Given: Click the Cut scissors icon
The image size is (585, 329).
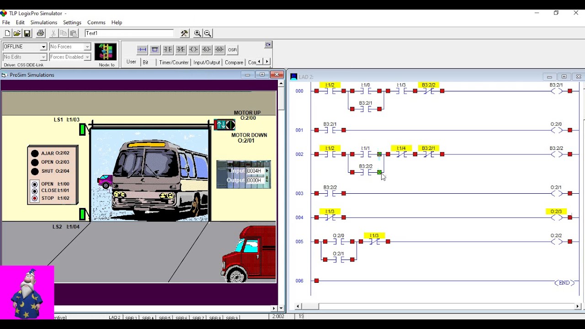Looking at the screenshot, I should click(53, 33).
